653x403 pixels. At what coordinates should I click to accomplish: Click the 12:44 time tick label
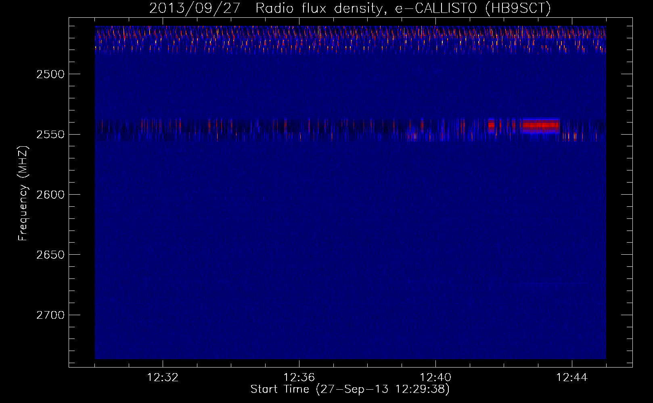click(572, 378)
